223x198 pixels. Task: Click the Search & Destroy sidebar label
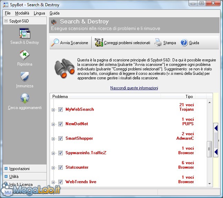coord(24,42)
